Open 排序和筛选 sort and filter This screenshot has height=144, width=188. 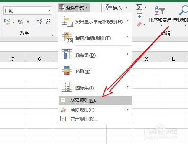coord(160,16)
